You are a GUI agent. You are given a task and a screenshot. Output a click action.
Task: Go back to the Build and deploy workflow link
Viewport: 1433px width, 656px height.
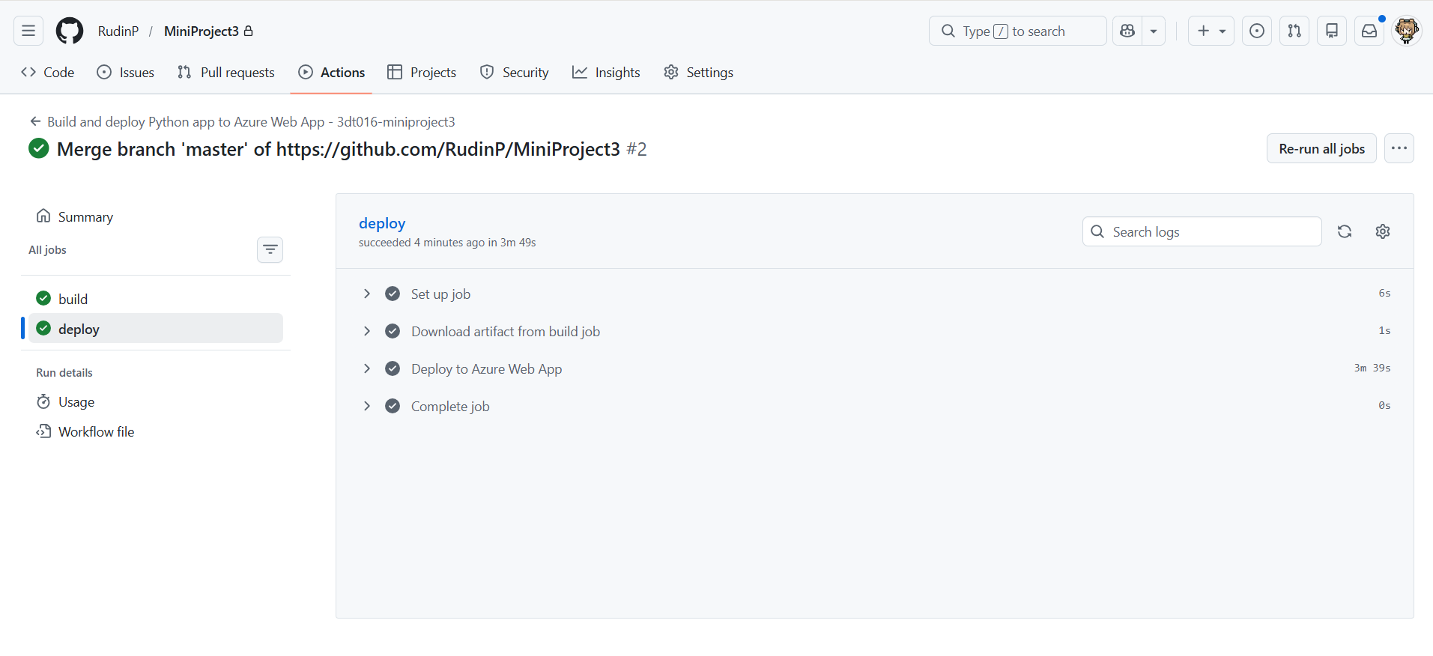tap(251, 121)
